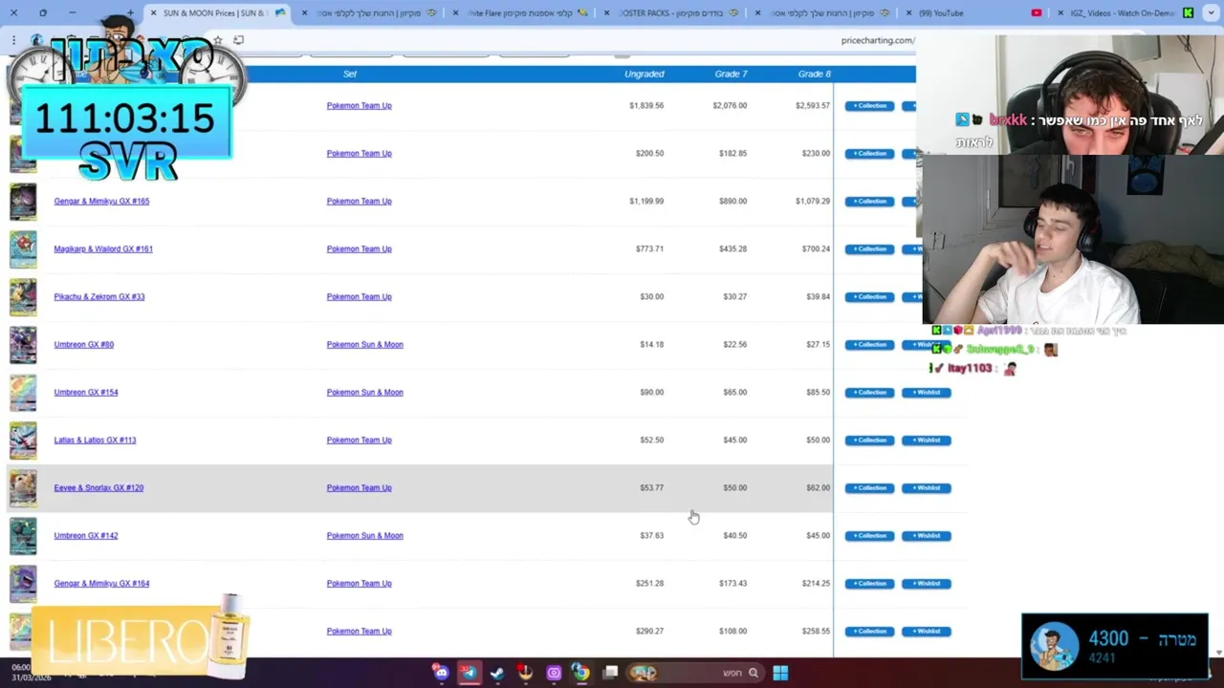The height and width of the screenshot is (688, 1224).
Task: Click the $251.28 ungraded price
Action: [649, 583]
